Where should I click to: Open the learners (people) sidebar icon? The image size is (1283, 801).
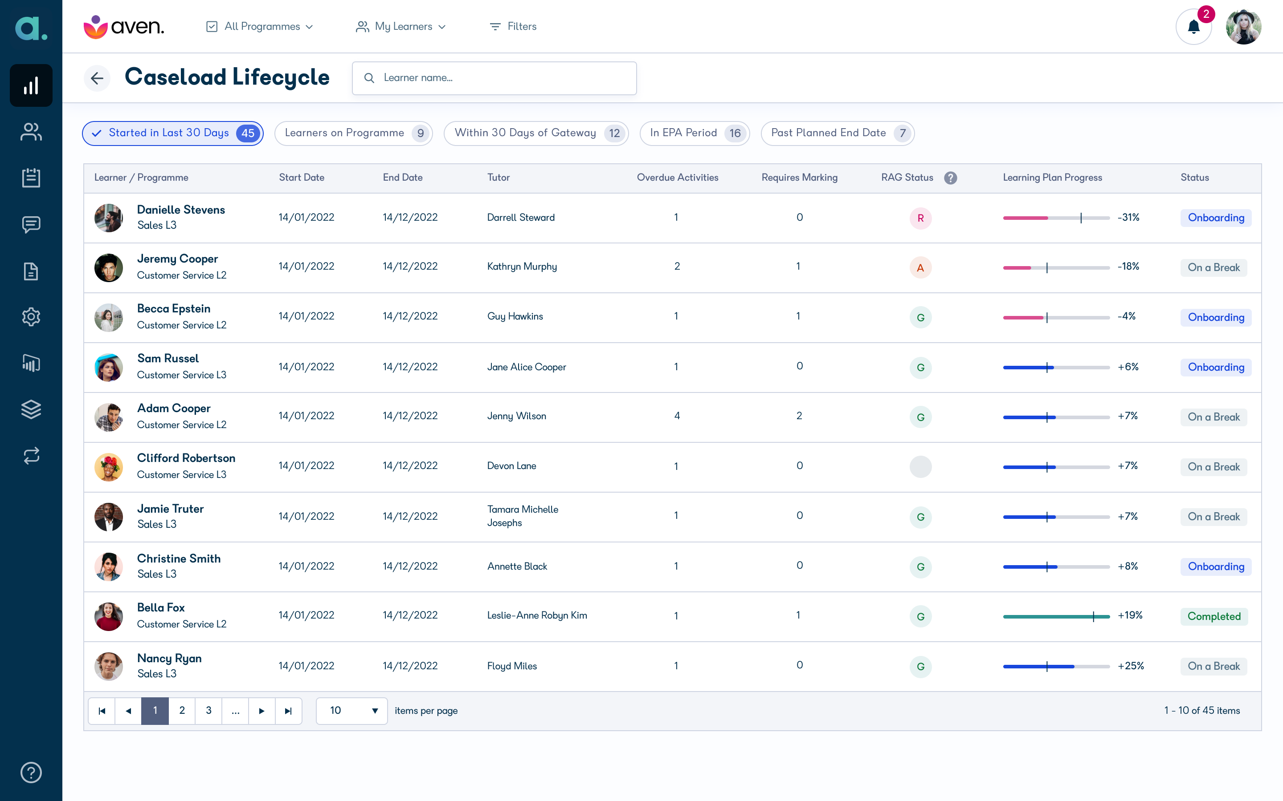tap(31, 131)
